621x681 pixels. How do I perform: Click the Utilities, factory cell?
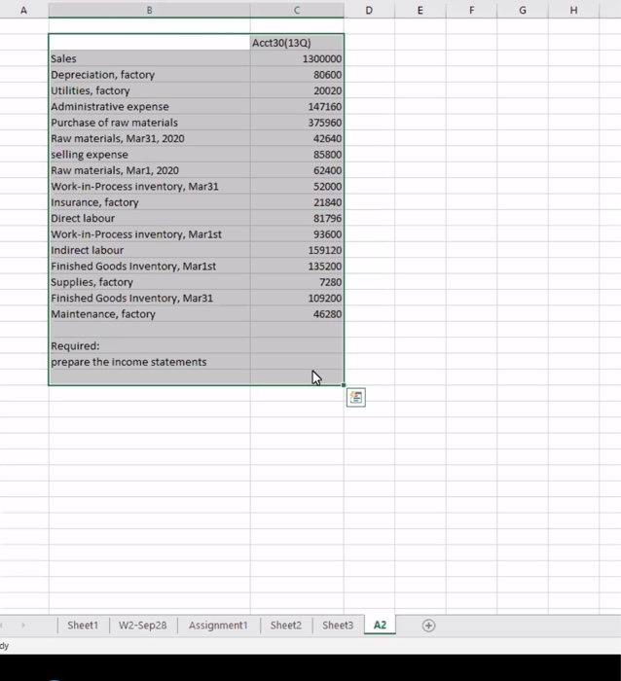[x=150, y=90]
